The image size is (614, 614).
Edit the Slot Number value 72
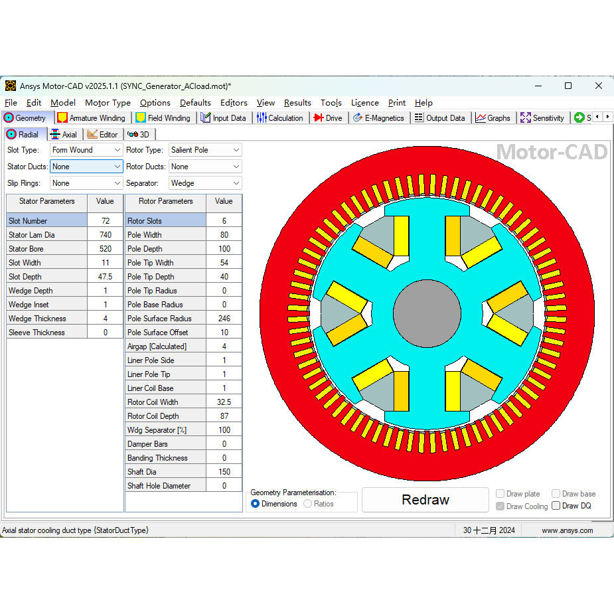tap(106, 221)
